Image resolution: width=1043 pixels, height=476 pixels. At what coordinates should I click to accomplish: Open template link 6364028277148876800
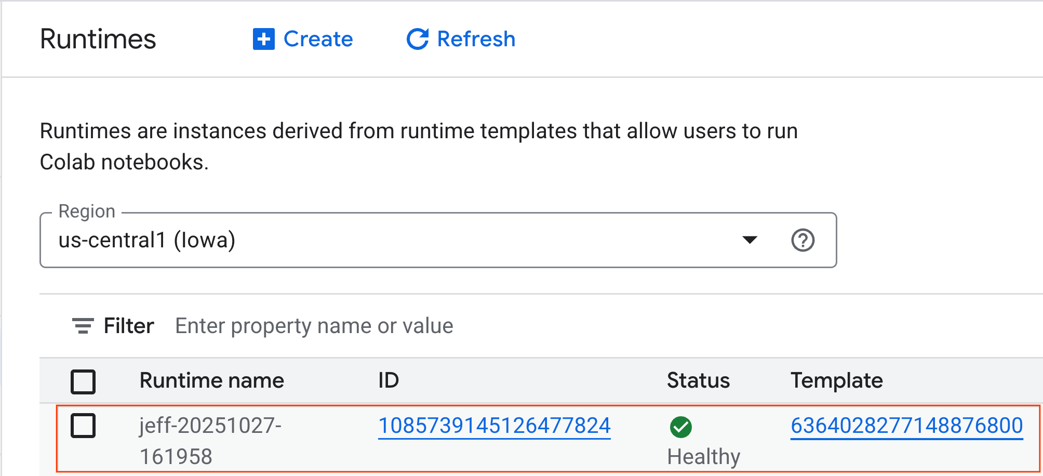[906, 425]
